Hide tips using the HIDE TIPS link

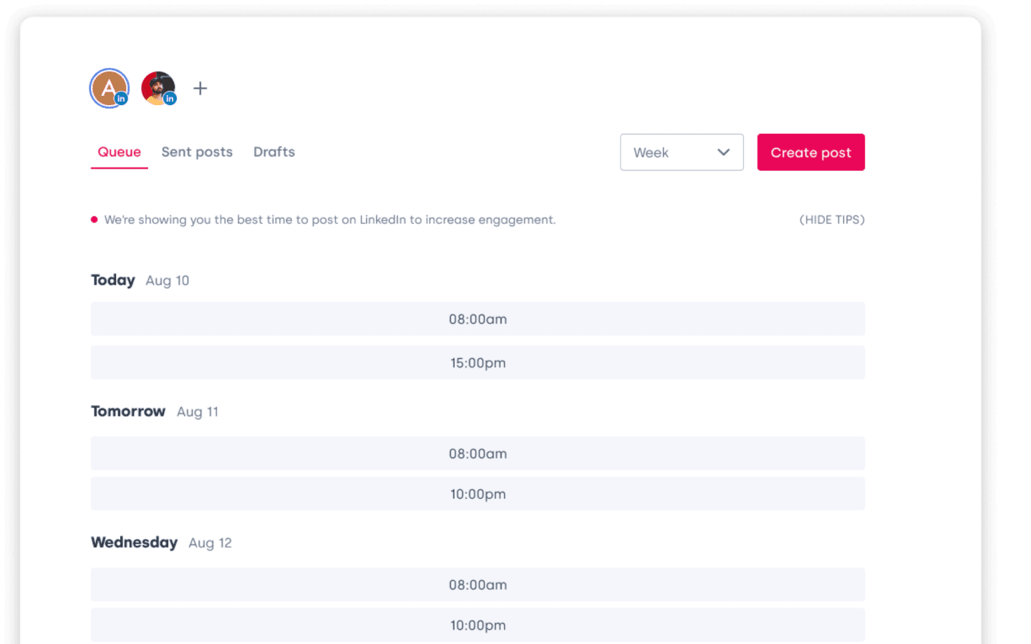[831, 220]
